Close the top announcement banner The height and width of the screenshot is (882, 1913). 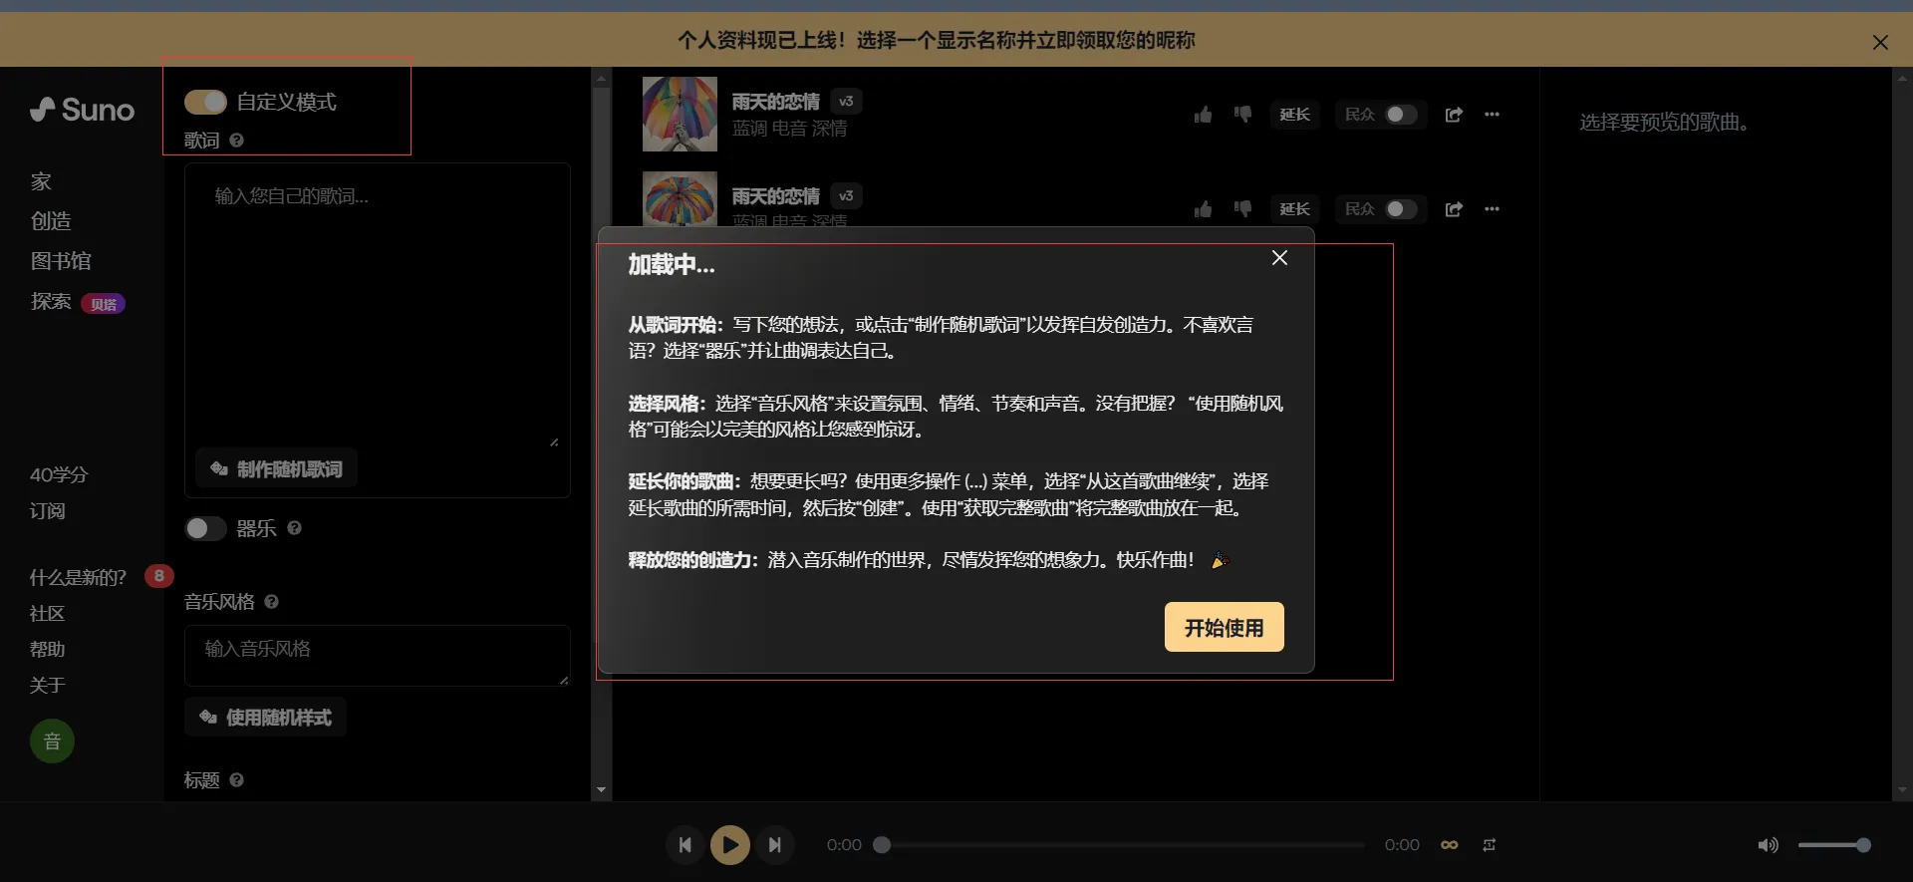point(1880,42)
